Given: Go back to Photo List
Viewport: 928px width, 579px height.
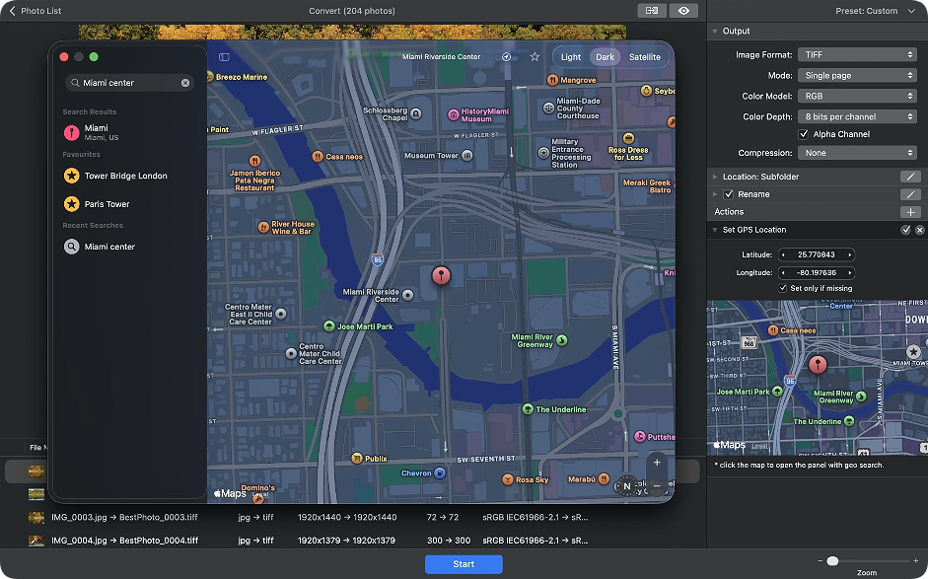Looking at the screenshot, I should [35, 11].
